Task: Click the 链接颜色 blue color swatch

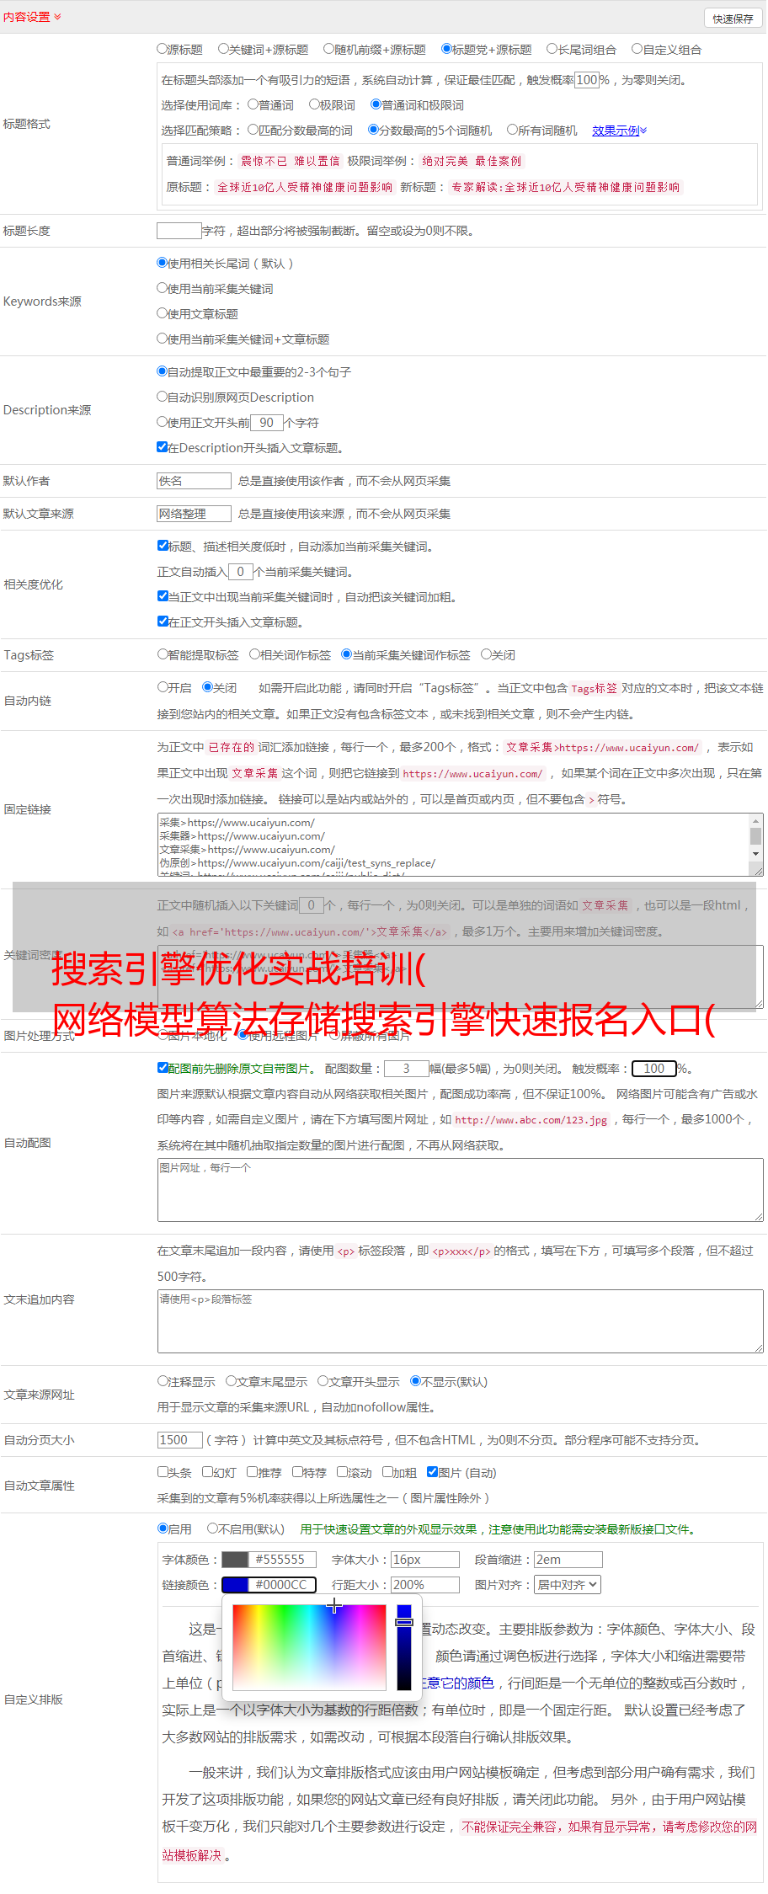Action: pyautogui.click(x=235, y=1585)
